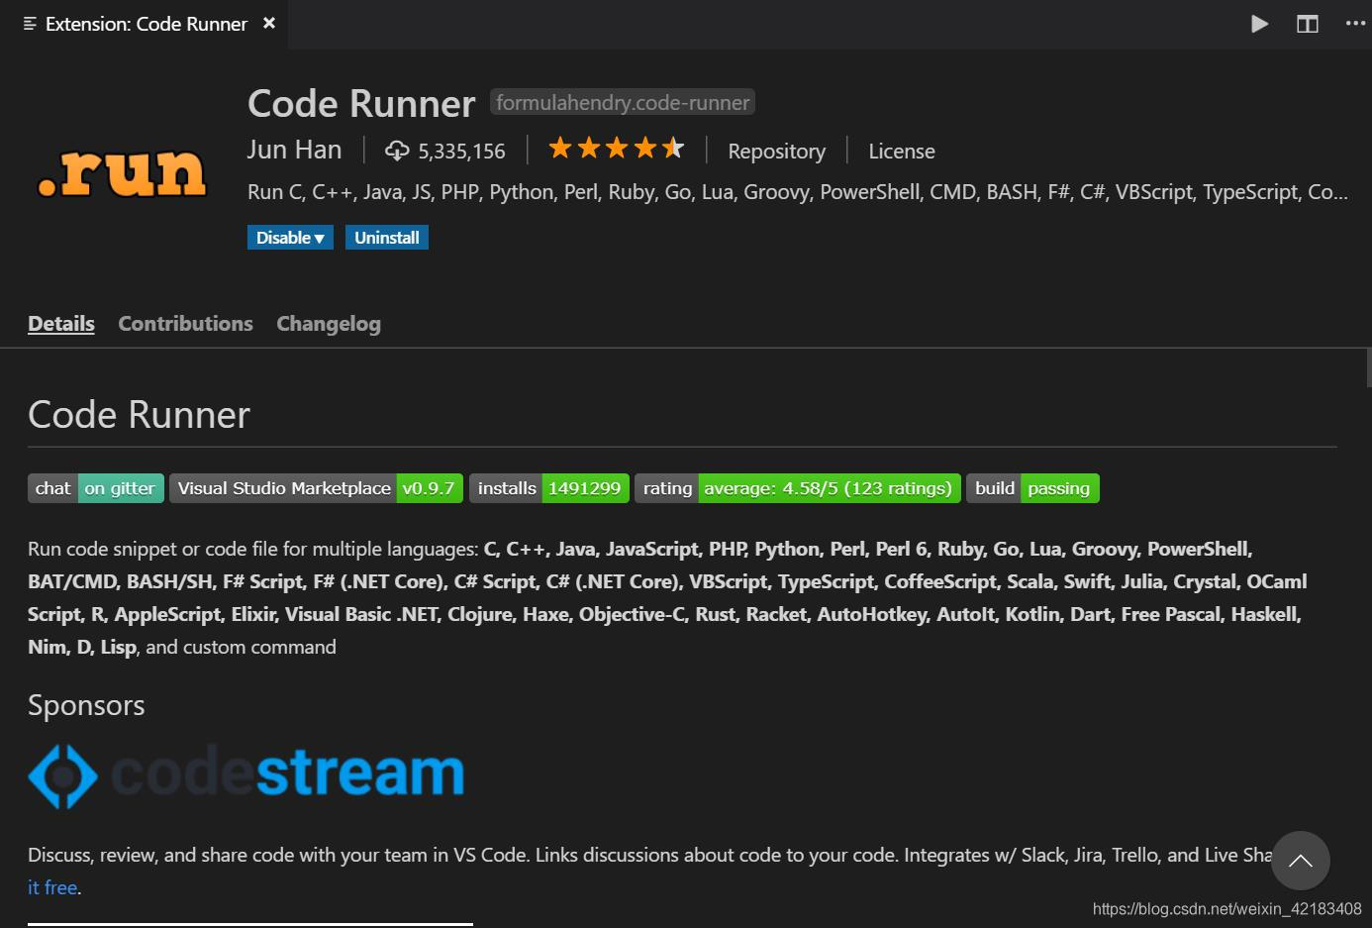Click the star rating icons

[x=616, y=149]
